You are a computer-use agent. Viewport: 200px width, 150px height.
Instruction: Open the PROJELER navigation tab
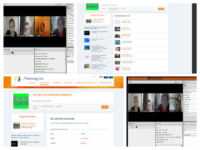pyautogui.click(x=57, y=83)
